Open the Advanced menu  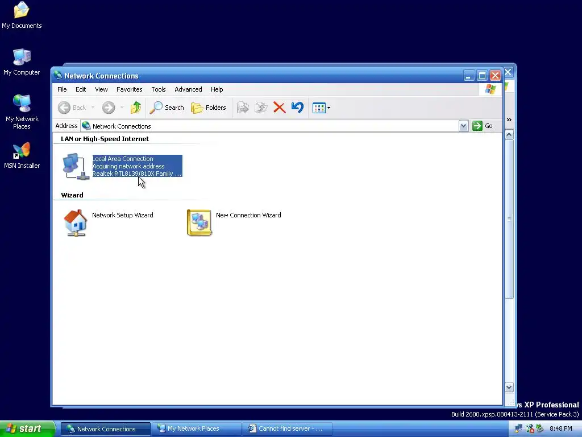(188, 89)
